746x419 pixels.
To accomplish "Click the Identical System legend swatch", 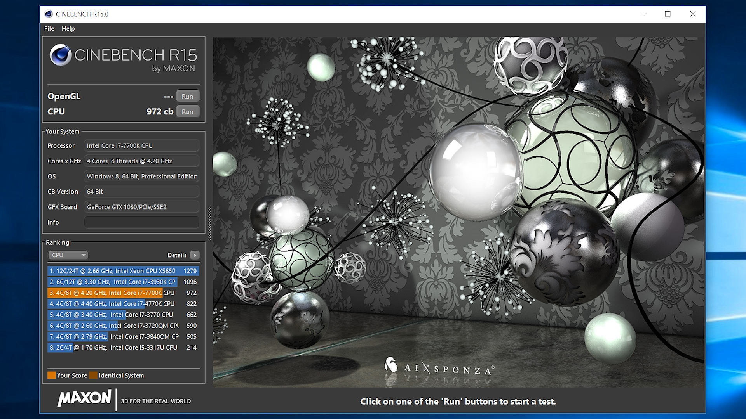I will (x=93, y=375).
